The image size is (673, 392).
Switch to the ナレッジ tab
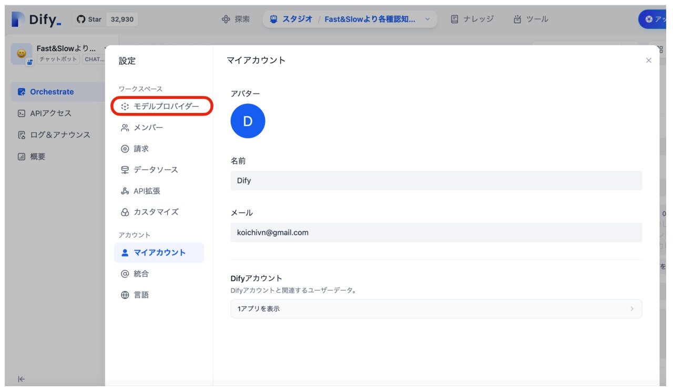click(x=467, y=19)
